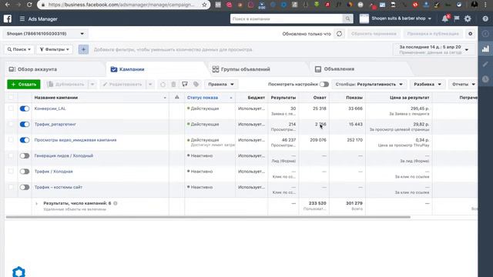Image resolution: width=493 pixels, height=277 pixels.
Task: Open the Поиск dropdown
Action: pyautogui.click(x=19, y=49)
